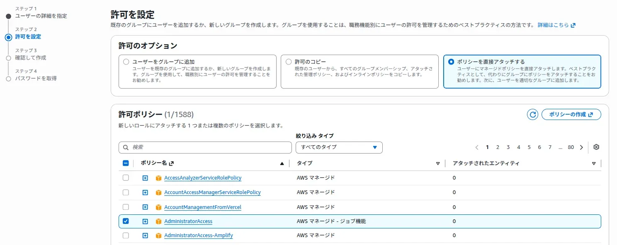Open AdministratorAccess-Amplify policy link
The image size is (617, 245).
[199, 235]
